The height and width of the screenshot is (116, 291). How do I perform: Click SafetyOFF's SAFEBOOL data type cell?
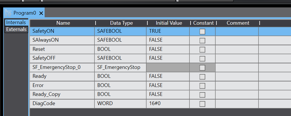point(120,58)
